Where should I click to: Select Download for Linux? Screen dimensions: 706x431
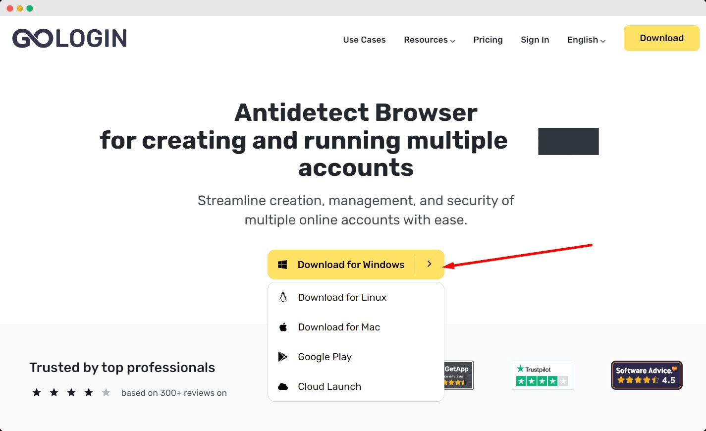click(x=356, y=297)
